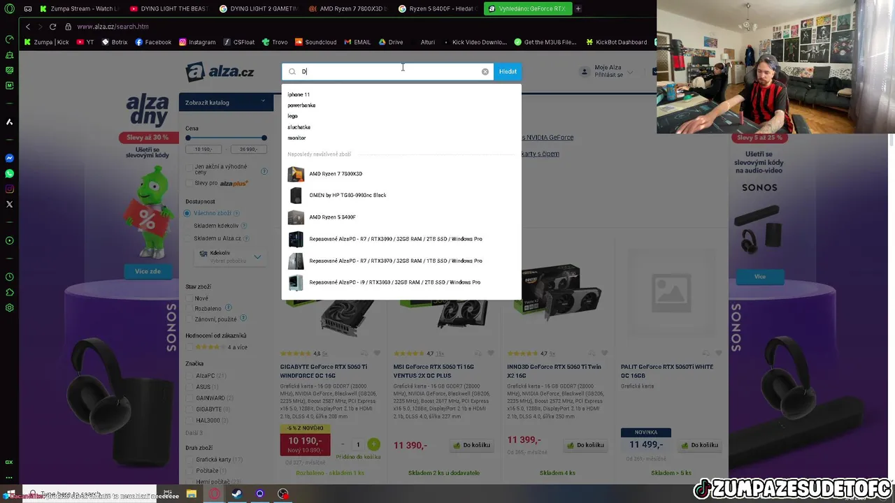
Task: Click the minimum price field 10 190
Action: click(x=203, y=150)
